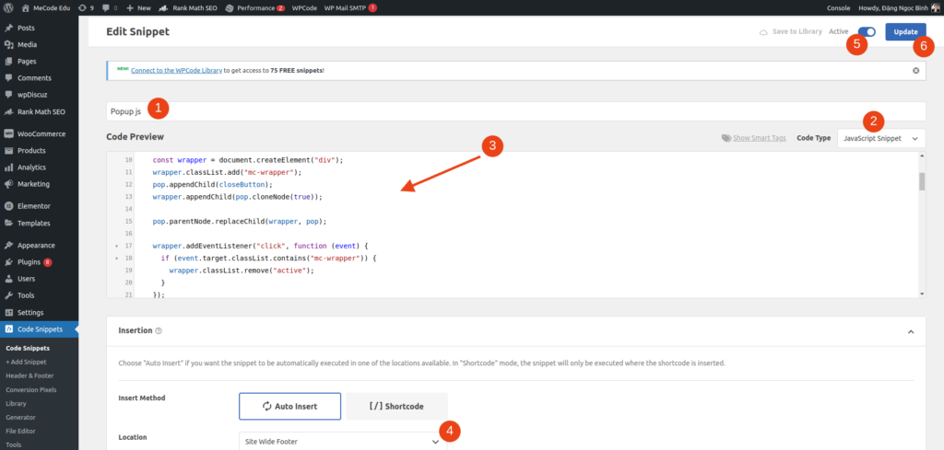Collapse the Insertion panel chevron
This screenshot has width=944, height=450.
(x=911, y=331)
